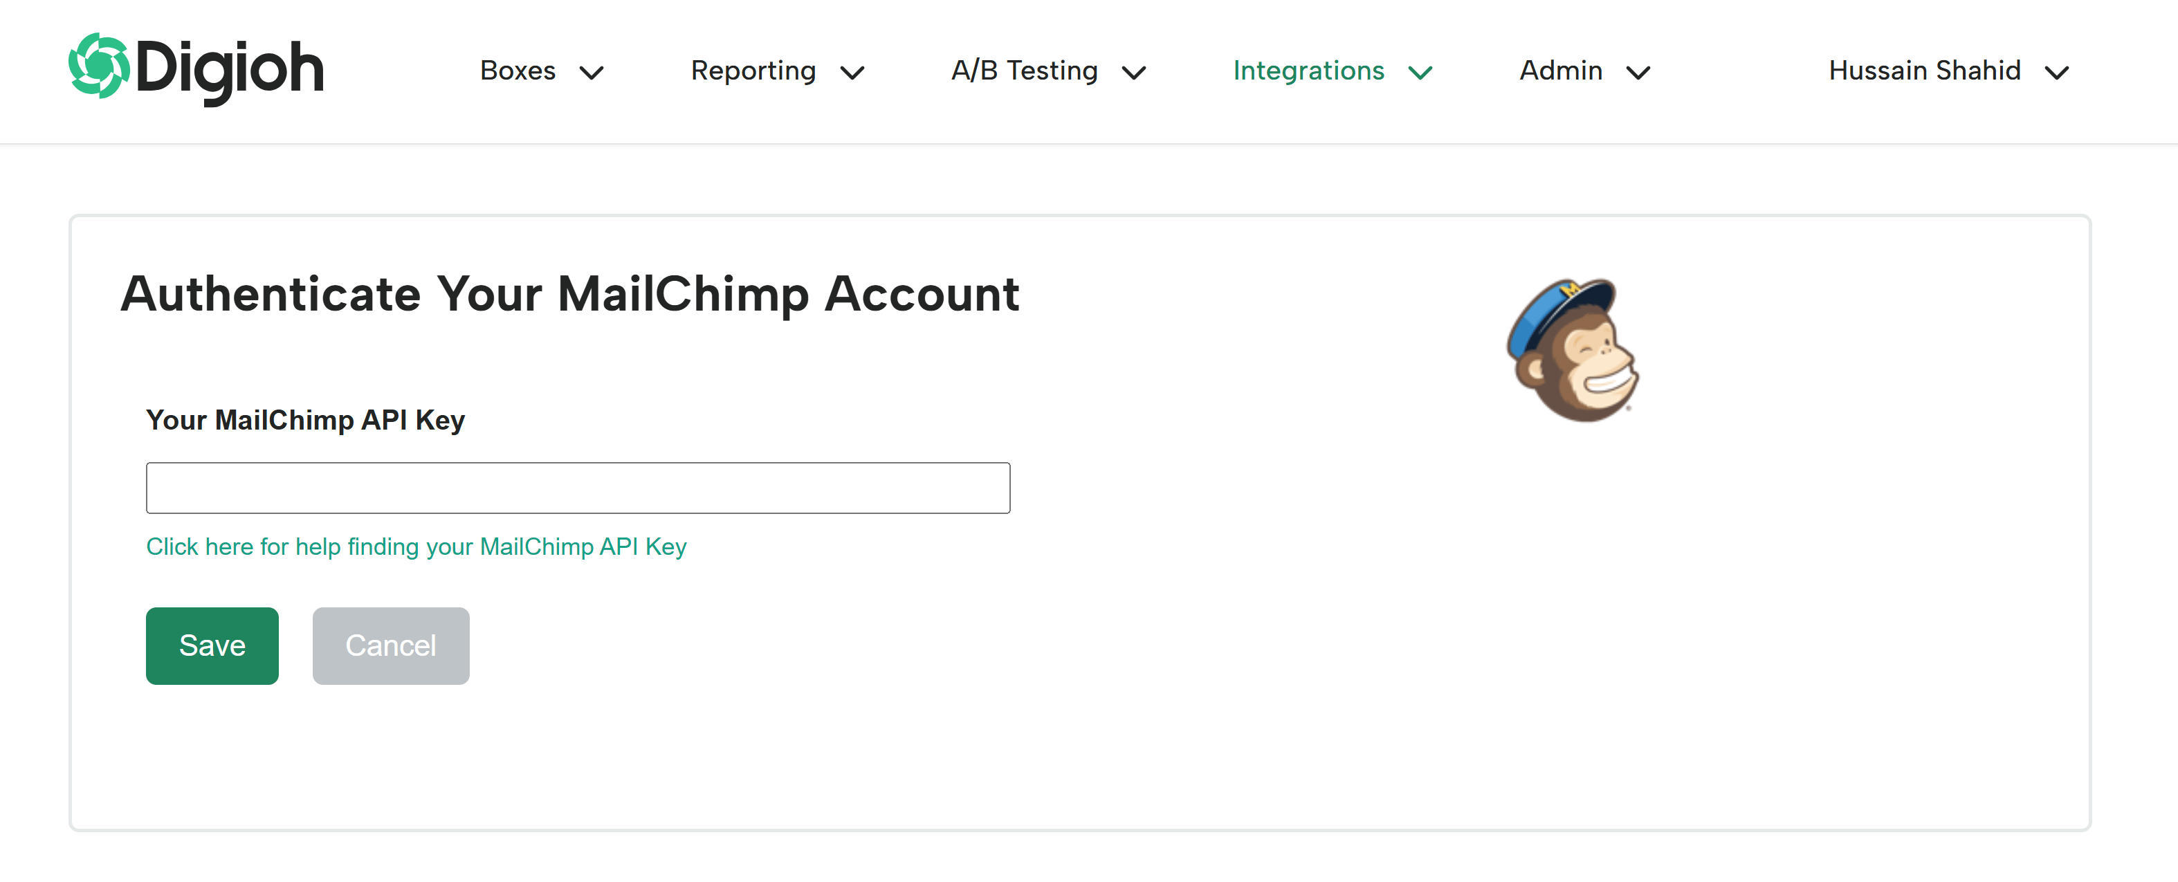
Task: Click the Digioh logo icon
Action: 99,66
